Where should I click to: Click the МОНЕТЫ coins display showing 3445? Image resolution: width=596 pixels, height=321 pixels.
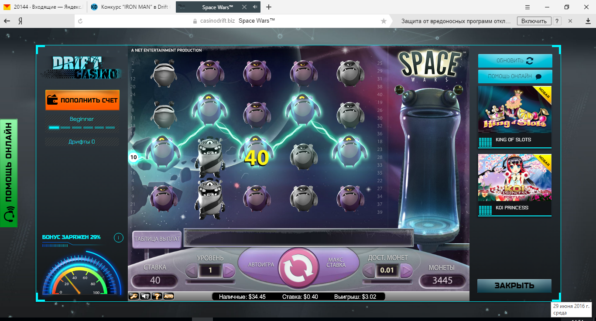pyautogui.click(x=442, y=280)
